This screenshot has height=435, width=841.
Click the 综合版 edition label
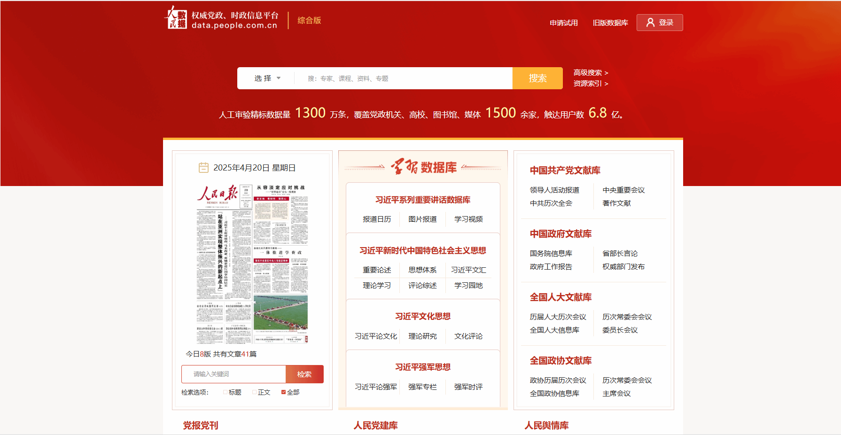[x=309, y=20]
